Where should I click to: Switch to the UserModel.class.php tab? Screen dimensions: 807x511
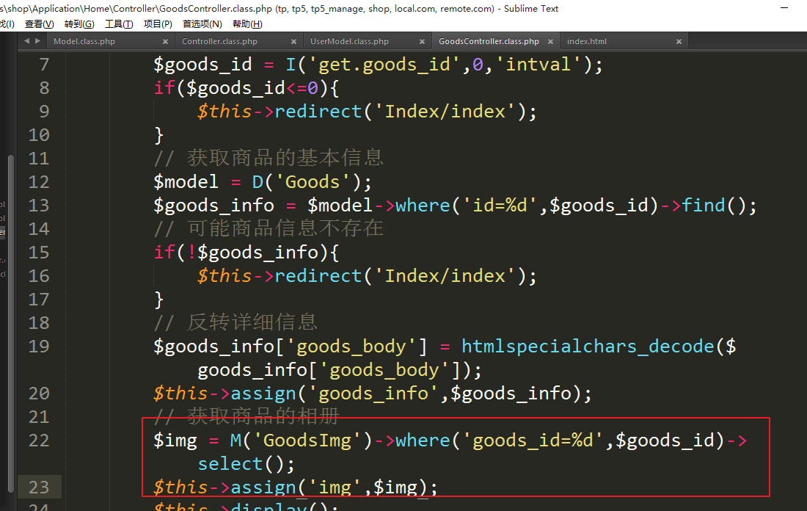[349, 42]
